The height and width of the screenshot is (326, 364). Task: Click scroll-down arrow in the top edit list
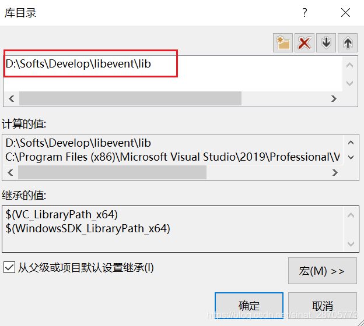(x=349, y=83)
